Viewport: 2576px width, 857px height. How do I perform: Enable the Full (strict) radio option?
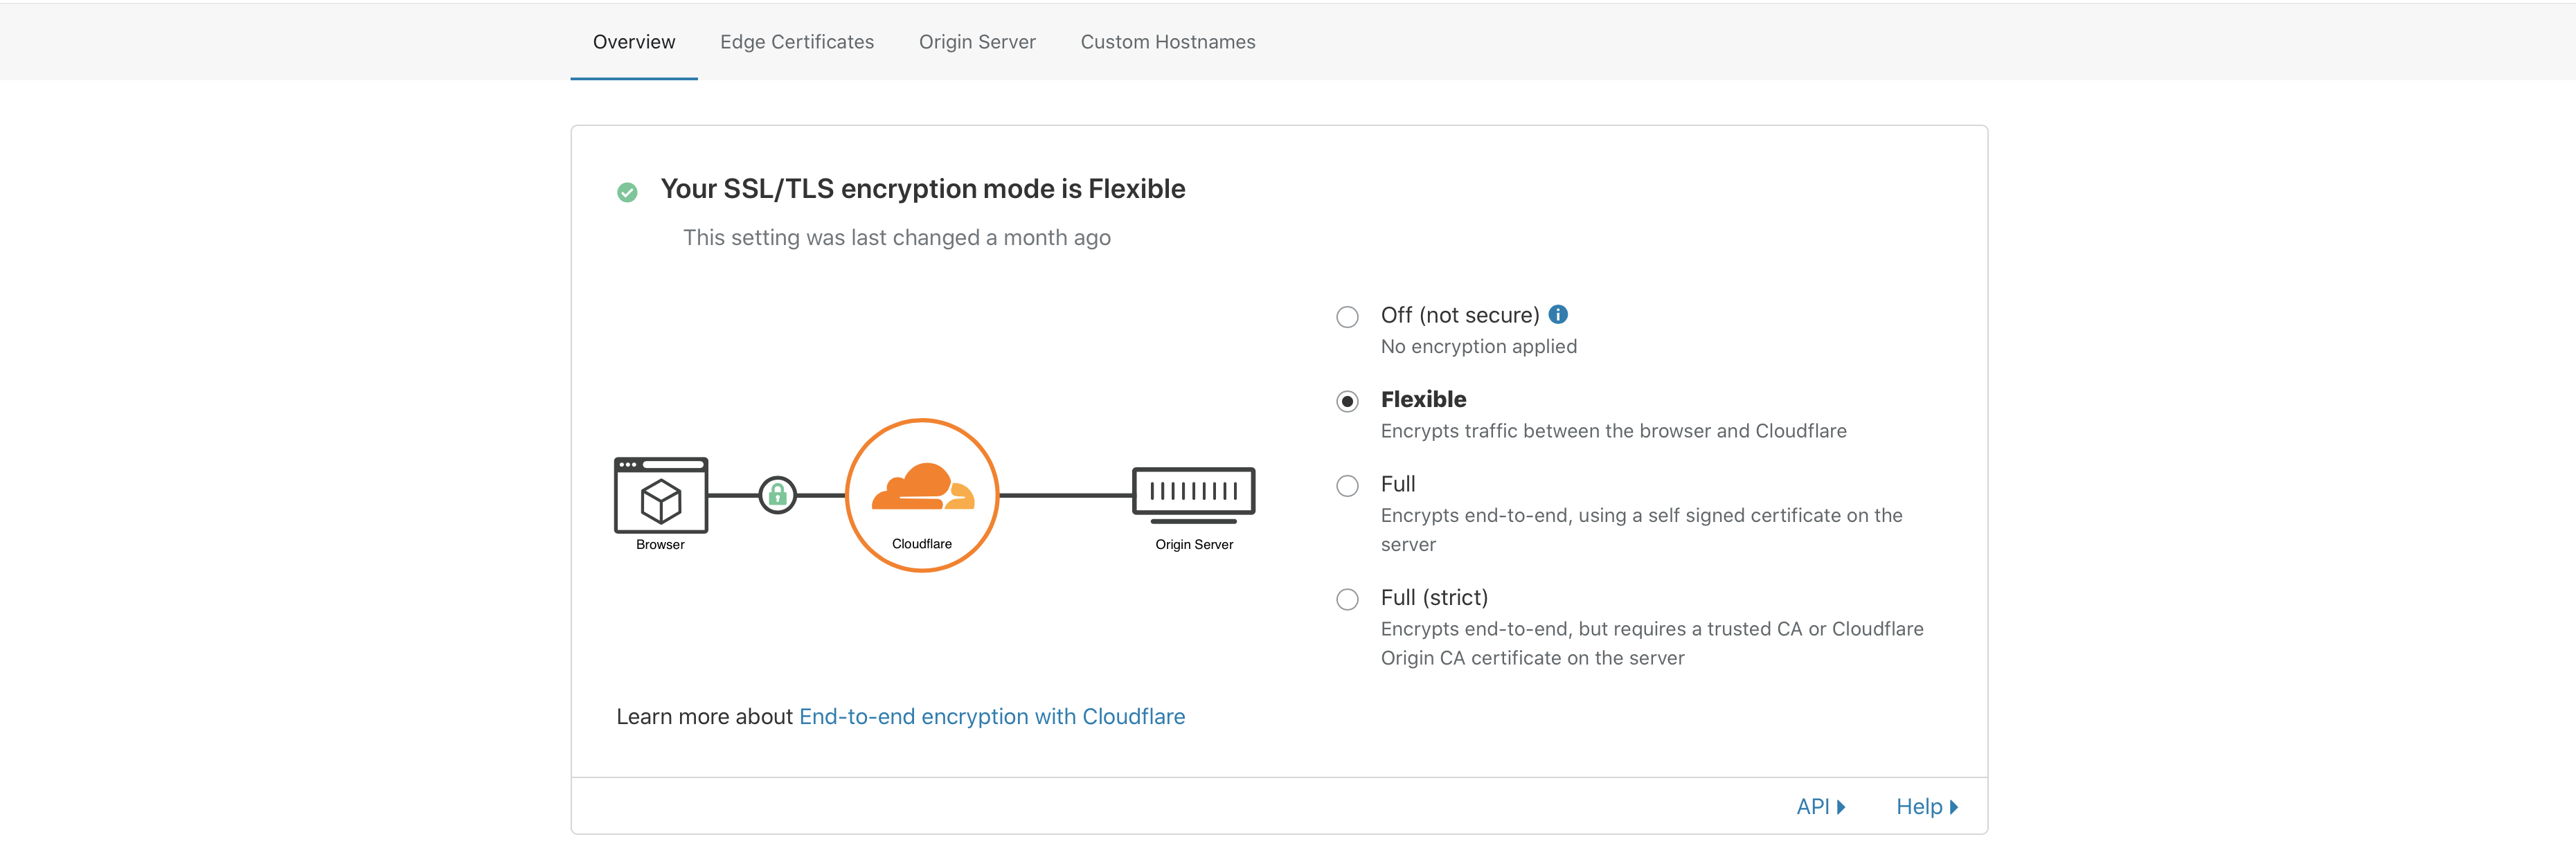pyautogui.click(x=1347, y=600)
